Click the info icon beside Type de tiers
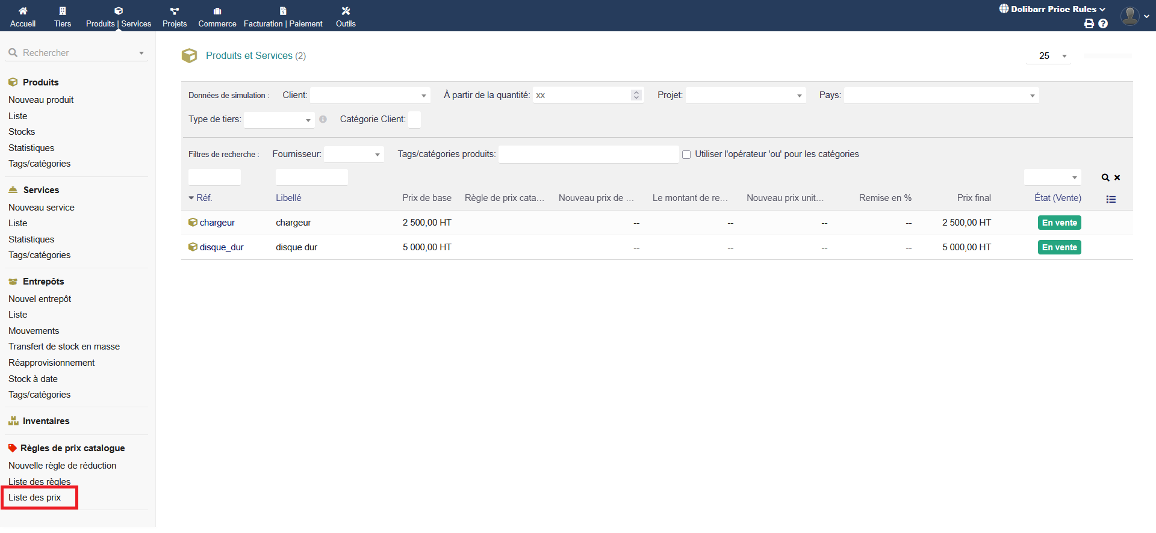 pyautogui.click(x=323, y=119)
